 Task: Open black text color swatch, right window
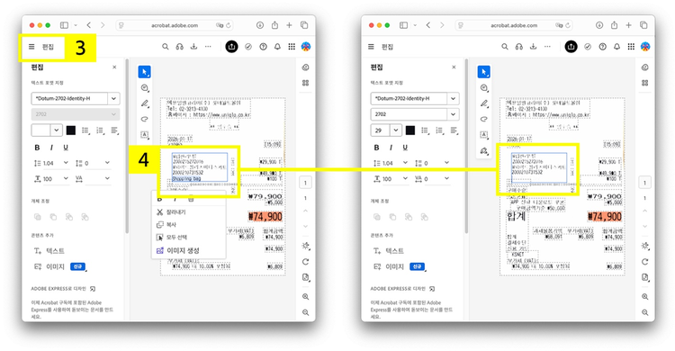[x=410, y=130]
